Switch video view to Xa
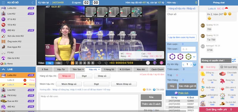This screenshot has height=112, width=238. pyautogui.click(x=49, y=63)
